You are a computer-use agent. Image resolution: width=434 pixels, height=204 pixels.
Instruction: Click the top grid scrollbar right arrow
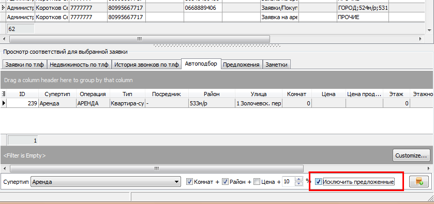pyautogui.click(x=421, y=39)
